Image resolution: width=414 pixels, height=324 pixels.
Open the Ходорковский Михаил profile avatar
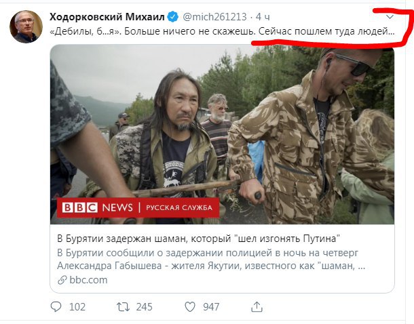pos(26,26)
